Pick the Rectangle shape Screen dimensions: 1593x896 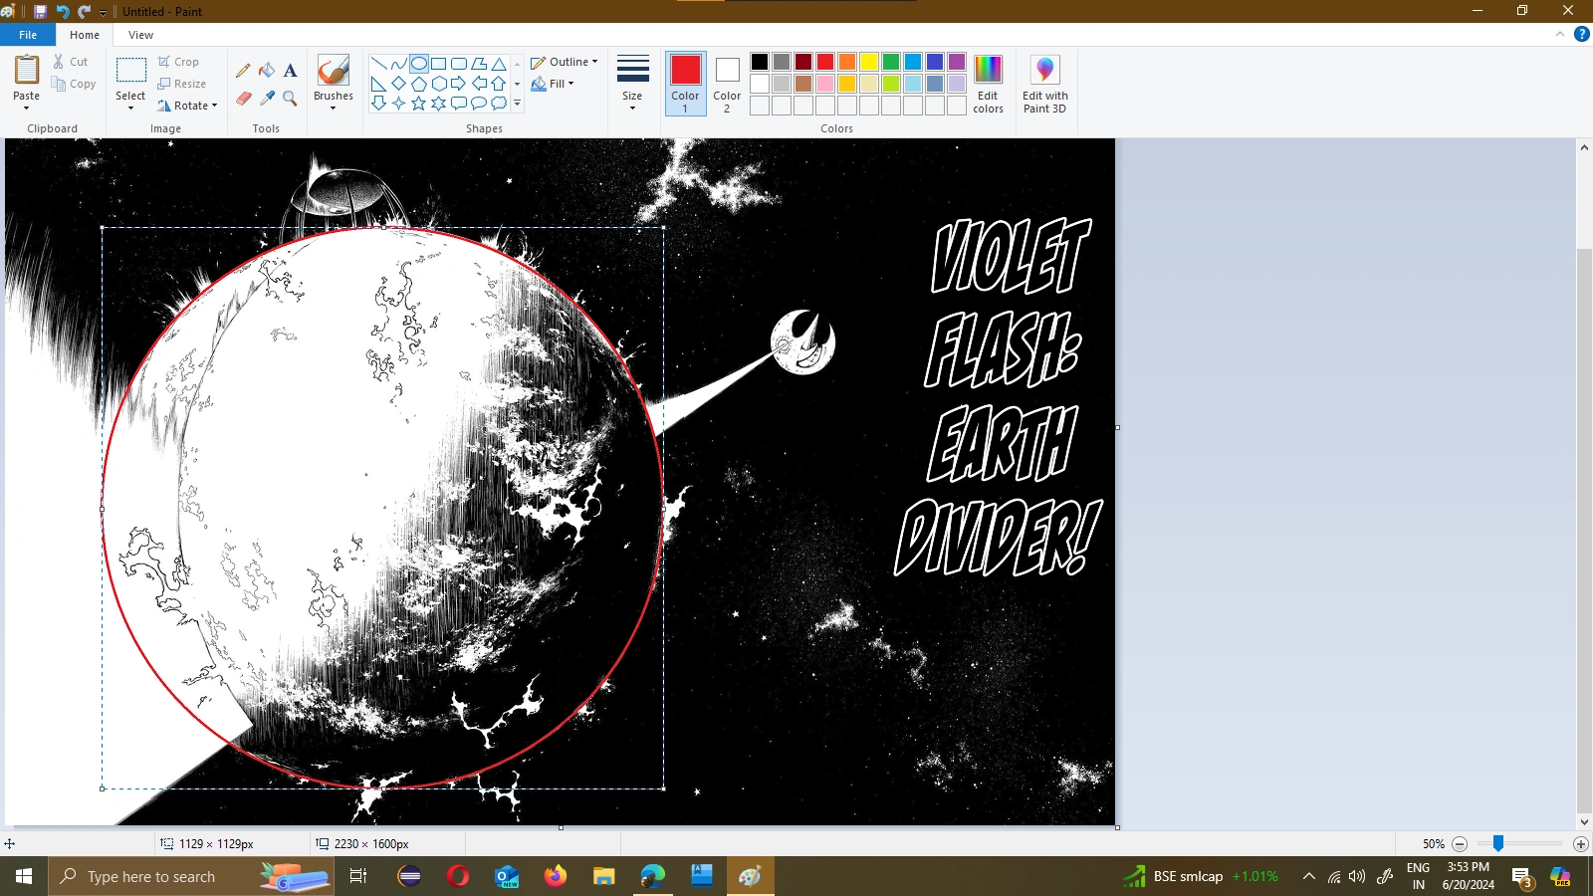coord(439,64)
